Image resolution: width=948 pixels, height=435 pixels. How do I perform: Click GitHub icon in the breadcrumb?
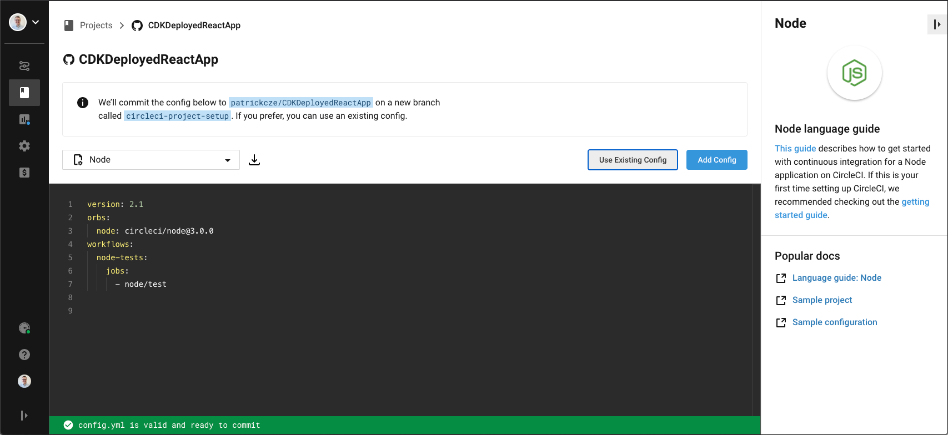coord(137,26)
